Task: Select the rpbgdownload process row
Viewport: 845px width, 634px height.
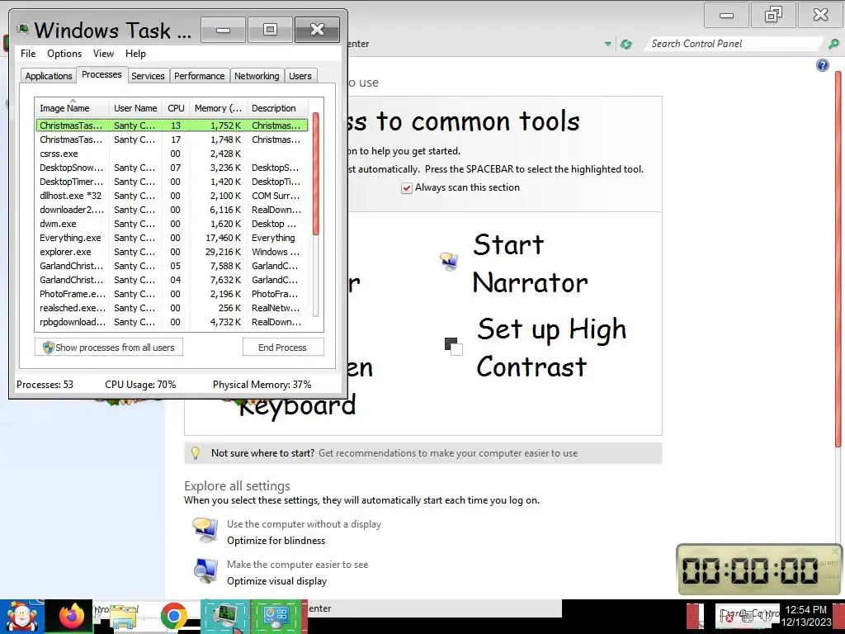Action: pos(172,322)
